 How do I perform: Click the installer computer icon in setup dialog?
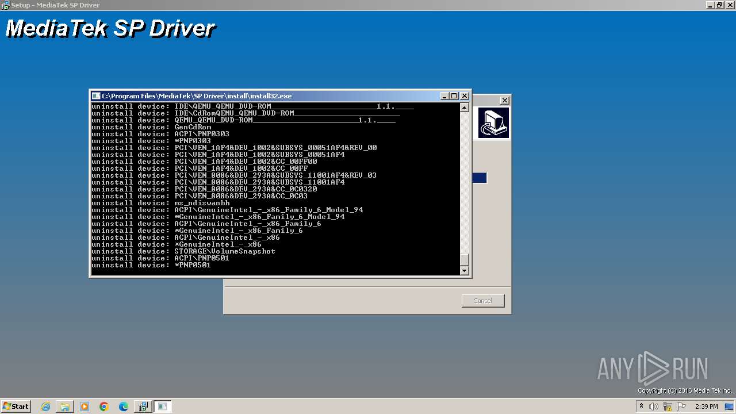tap(493, 123)
